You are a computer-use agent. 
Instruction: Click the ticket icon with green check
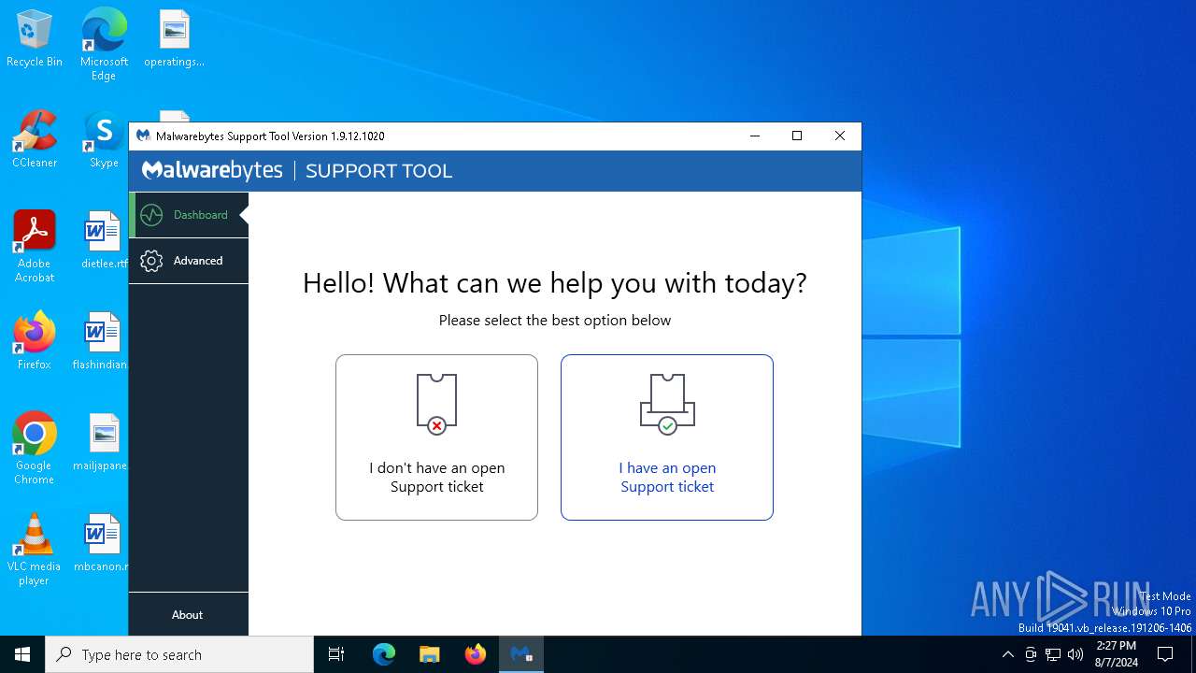[x=667, y=404]
